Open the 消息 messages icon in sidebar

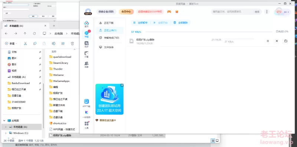pyautogui.click(x=87, y=64)
